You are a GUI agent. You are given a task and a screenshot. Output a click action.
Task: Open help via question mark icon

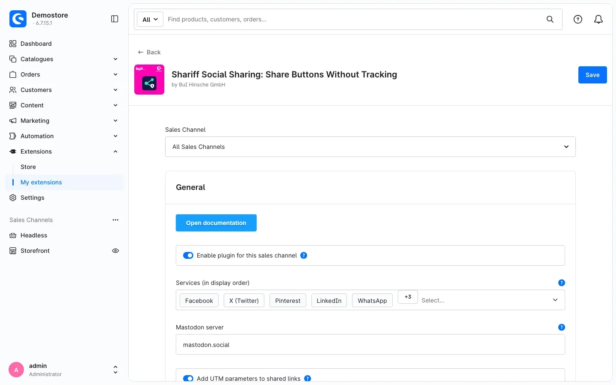point(578,19)
